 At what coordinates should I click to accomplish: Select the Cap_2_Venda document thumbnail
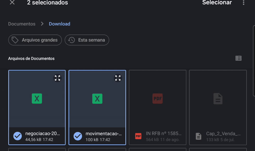[218, 99]
